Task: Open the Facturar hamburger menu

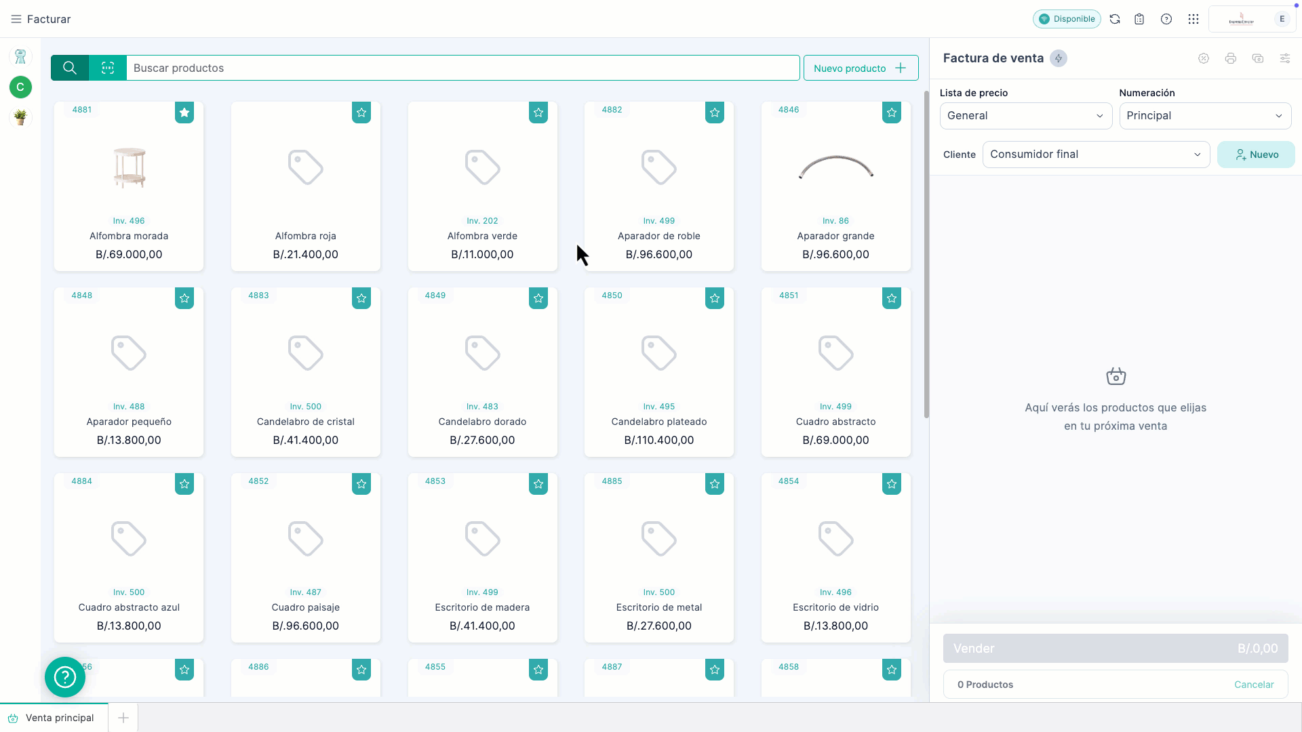Action: click(x=16, y=19)
